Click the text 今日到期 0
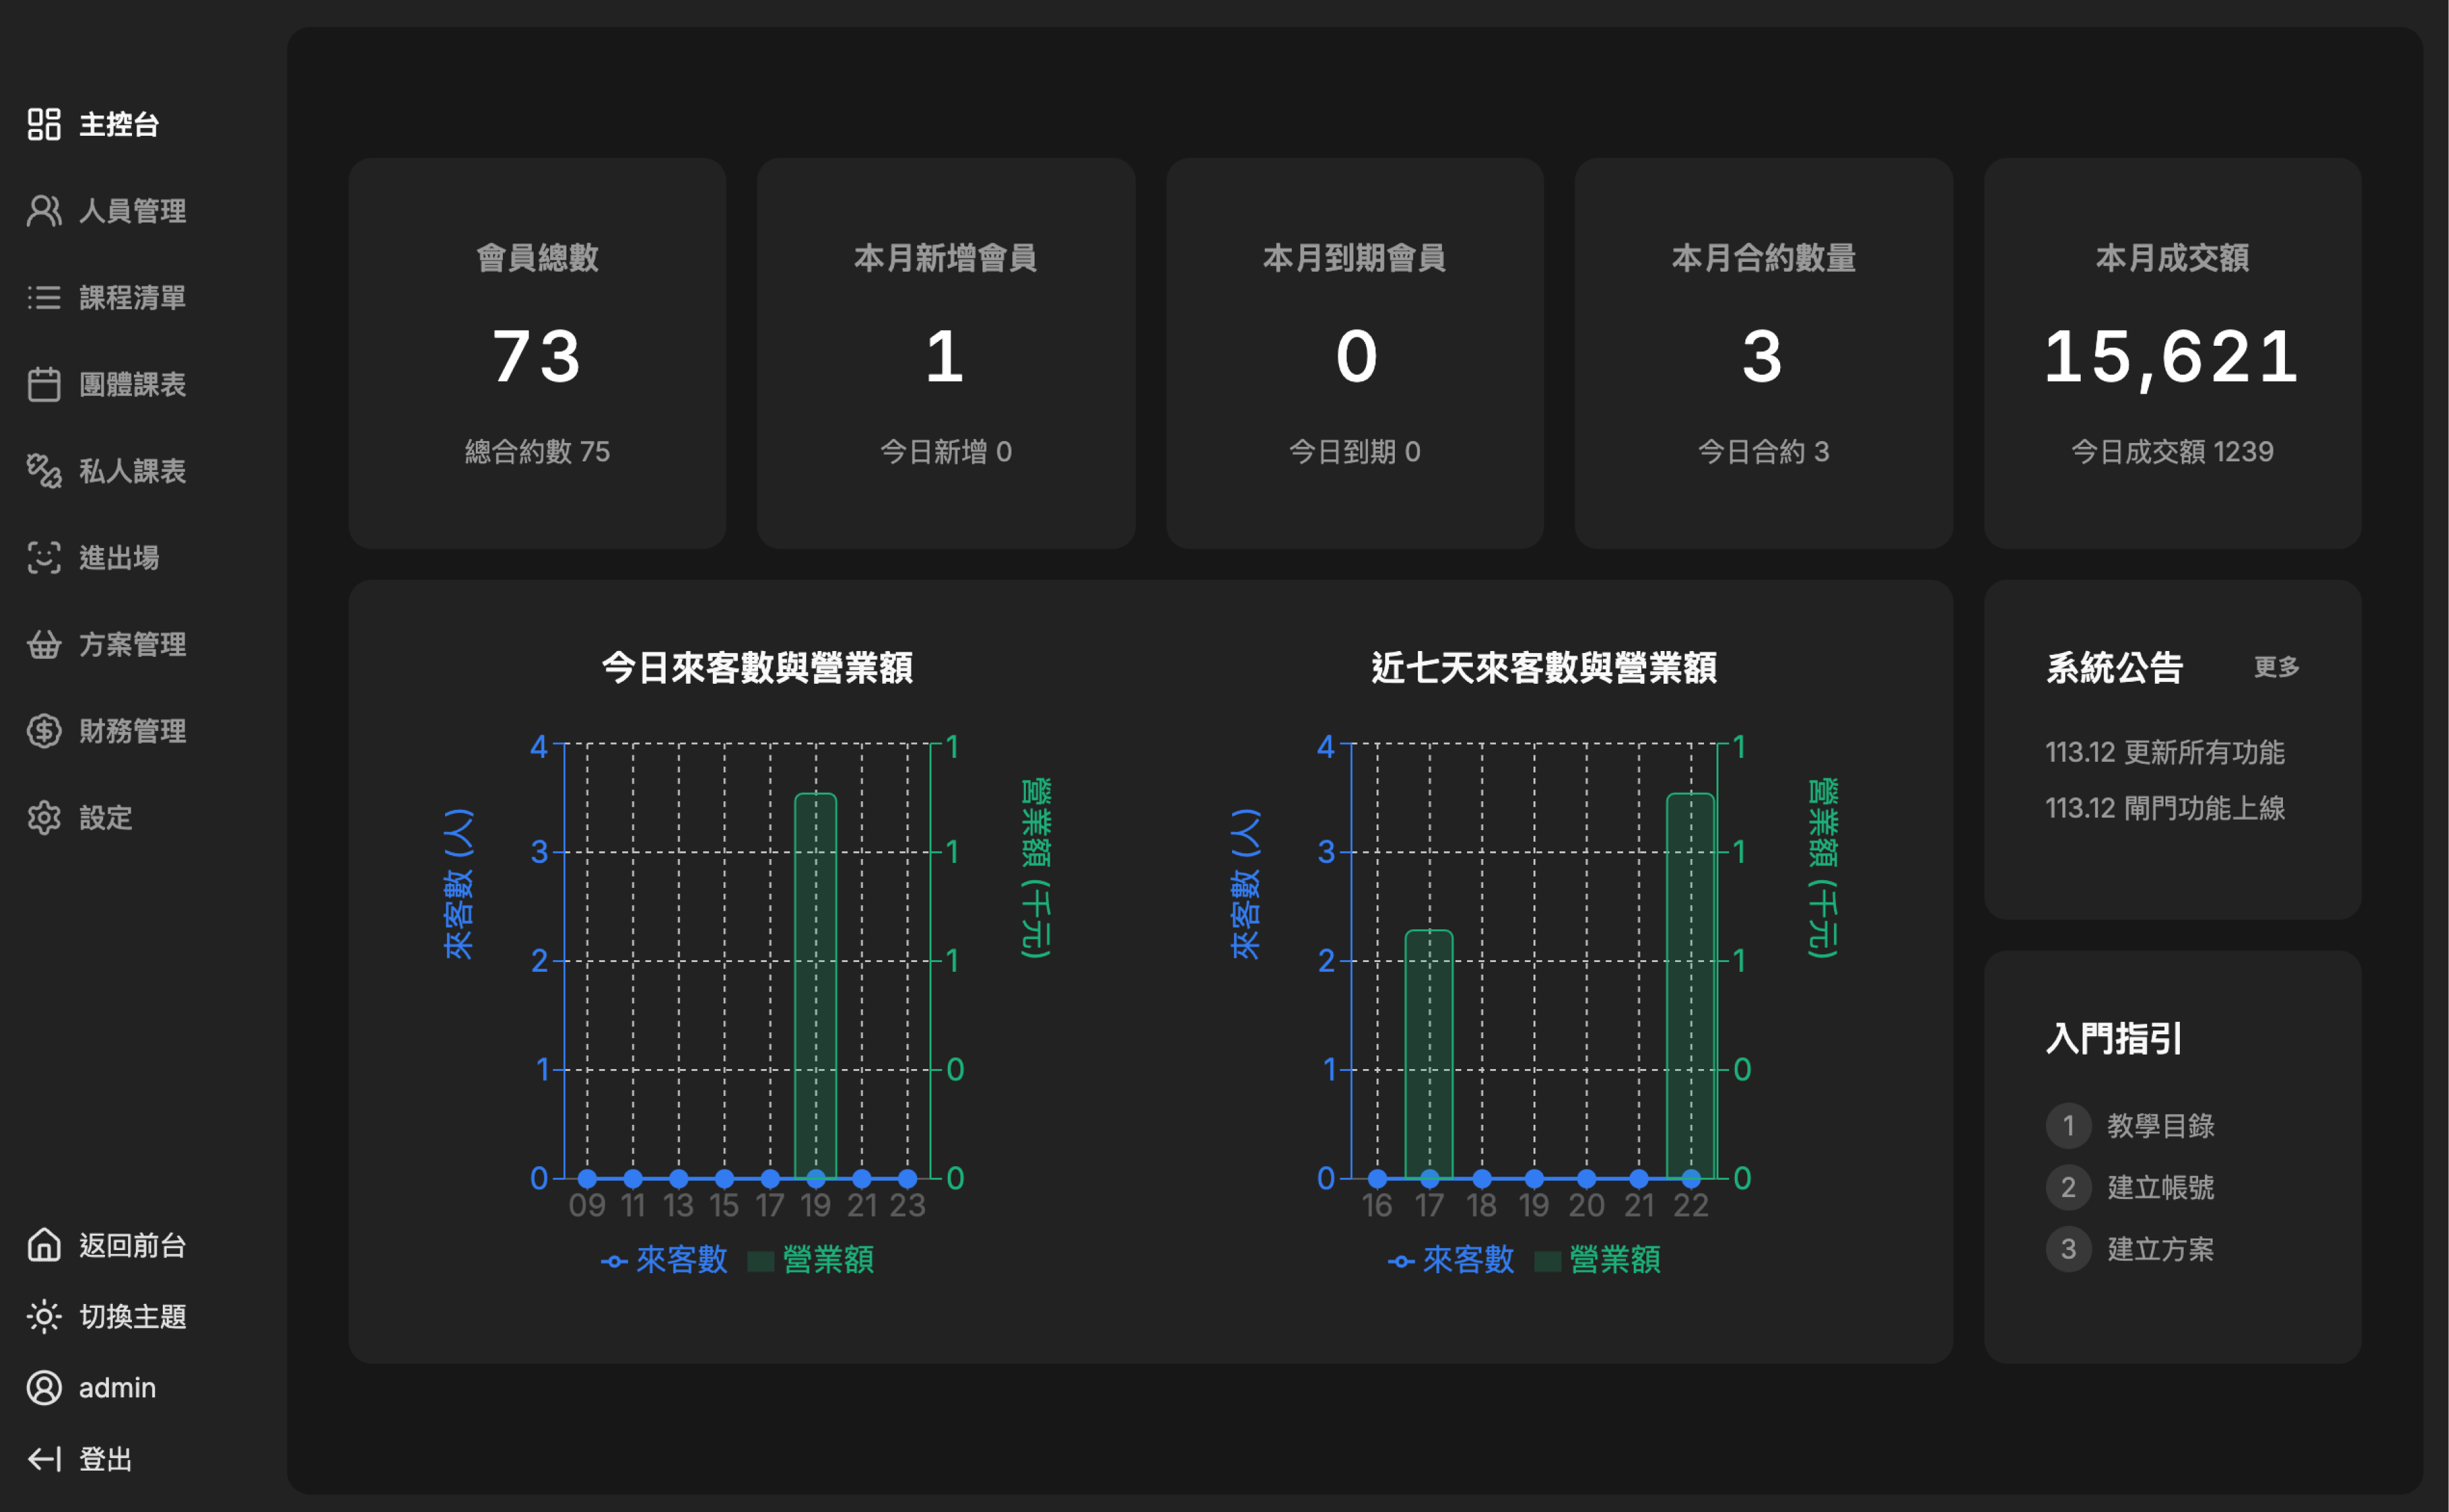This screenshot has height=1512, width=2449. [1355, 452]
